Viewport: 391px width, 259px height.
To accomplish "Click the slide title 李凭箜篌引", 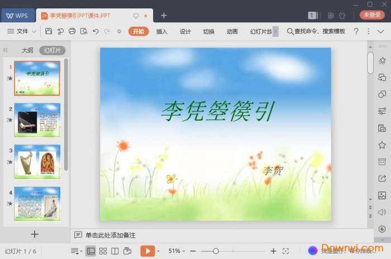I will click(218, 111).
